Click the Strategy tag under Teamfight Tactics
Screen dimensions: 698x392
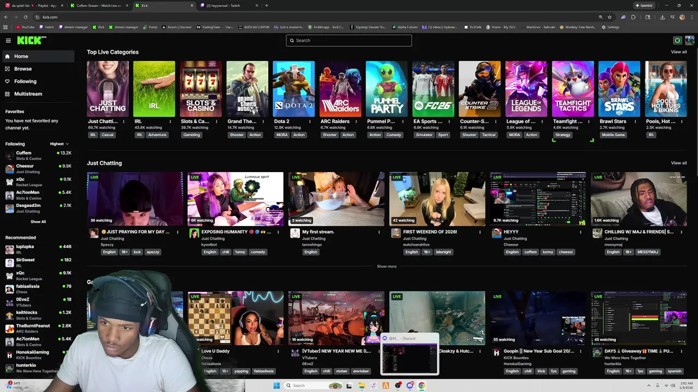(x=563, y=135)
